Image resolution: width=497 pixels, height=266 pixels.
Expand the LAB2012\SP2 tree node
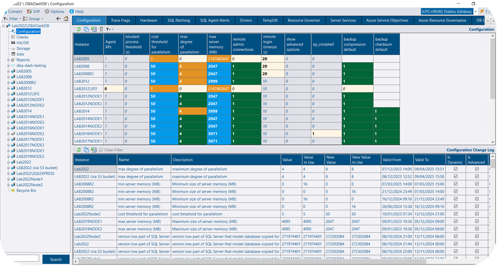click(x=9, y=94)
